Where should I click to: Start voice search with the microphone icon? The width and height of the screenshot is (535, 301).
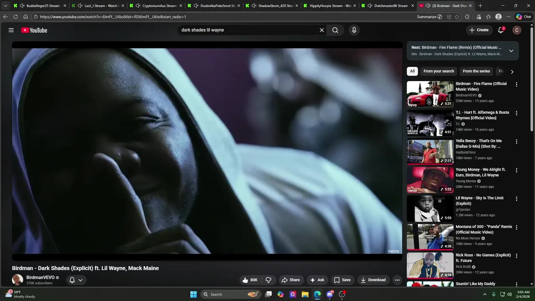click(x=354, y=30)
